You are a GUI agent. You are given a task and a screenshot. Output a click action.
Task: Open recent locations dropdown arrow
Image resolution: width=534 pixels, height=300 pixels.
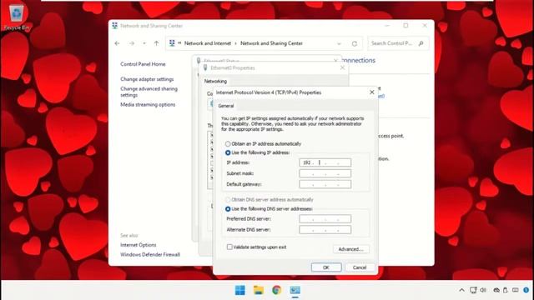click(144, 43)
